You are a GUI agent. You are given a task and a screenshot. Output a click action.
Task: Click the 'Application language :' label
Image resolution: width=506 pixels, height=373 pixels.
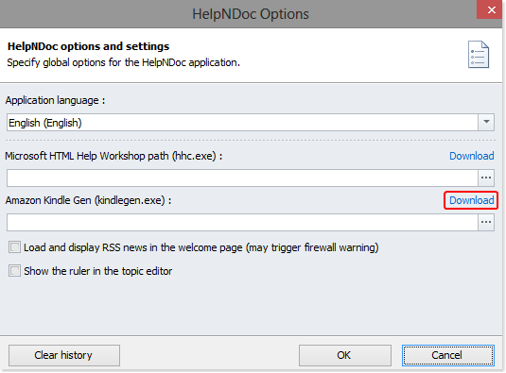(55, 100)
